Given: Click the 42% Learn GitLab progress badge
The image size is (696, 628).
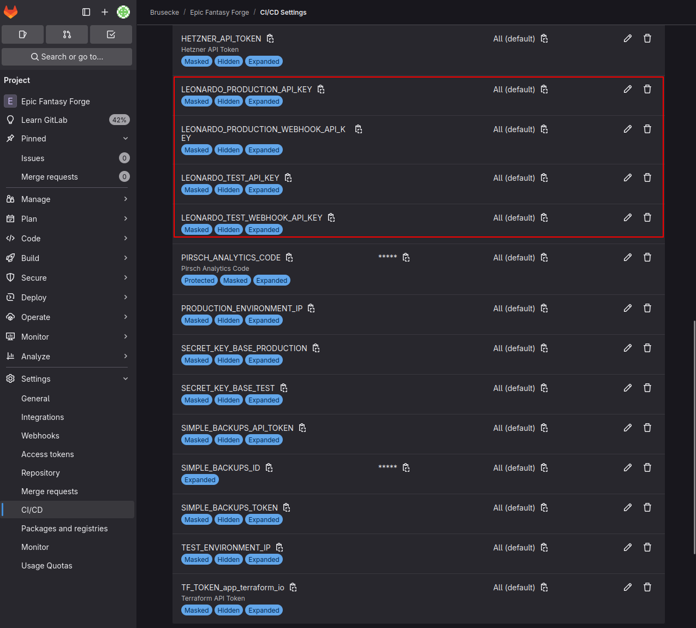Looking at the screenshot, I should [x=120, y=120].
